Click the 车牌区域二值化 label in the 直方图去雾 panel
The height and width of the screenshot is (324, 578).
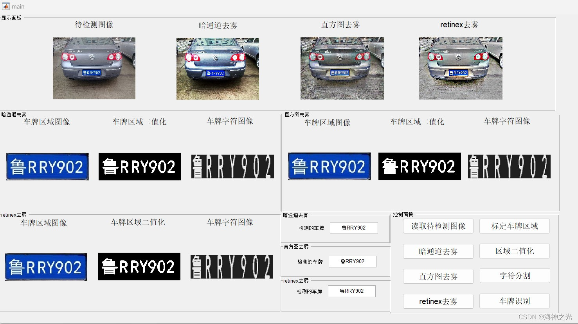417,122
